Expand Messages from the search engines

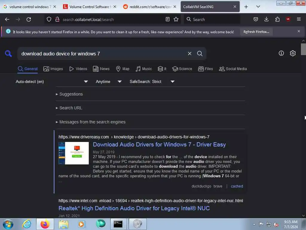(x=91, y=122)
